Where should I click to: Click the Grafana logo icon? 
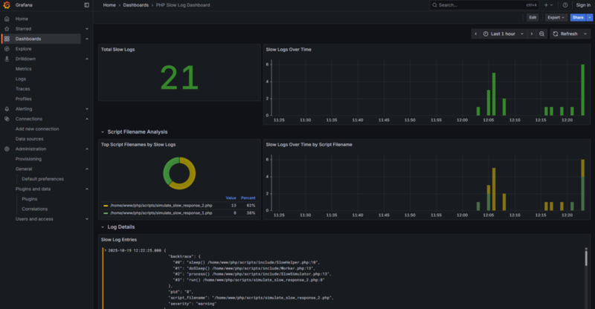(7, 5)
